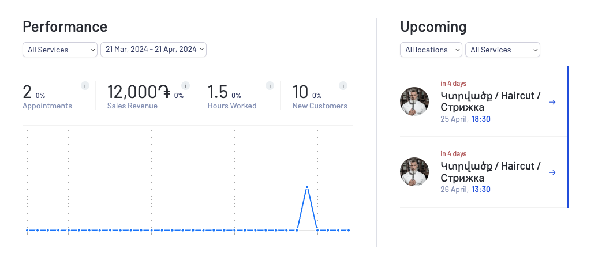Viewport: 602px width, 256px height.
Task: Open Performance All Services dropdown
Action: click(60, 50)
